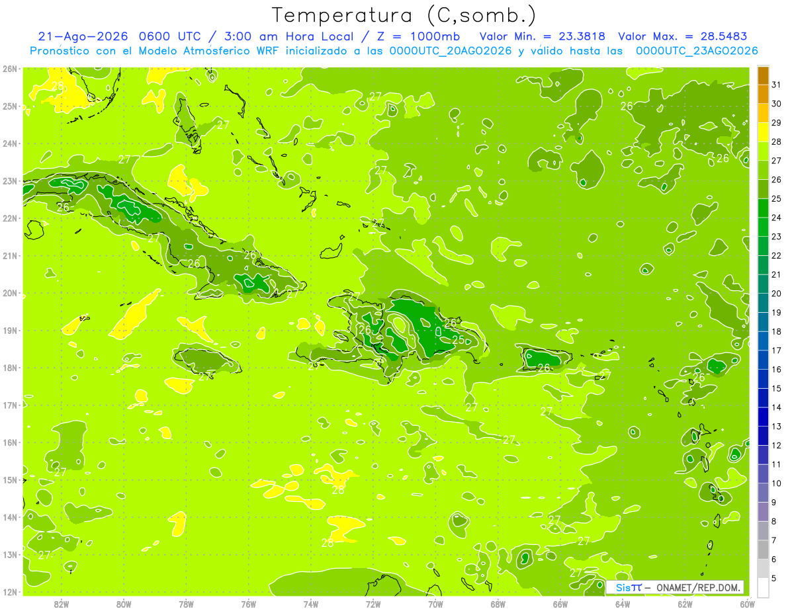Click the '17N' latitude axis label
The image size is (794, 613).
[10, 405]
